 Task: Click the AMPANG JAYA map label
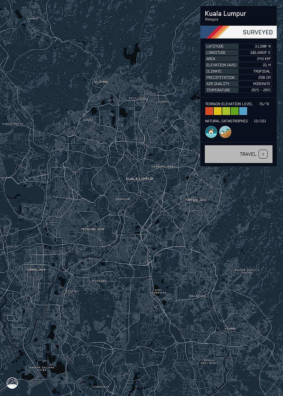197,200
